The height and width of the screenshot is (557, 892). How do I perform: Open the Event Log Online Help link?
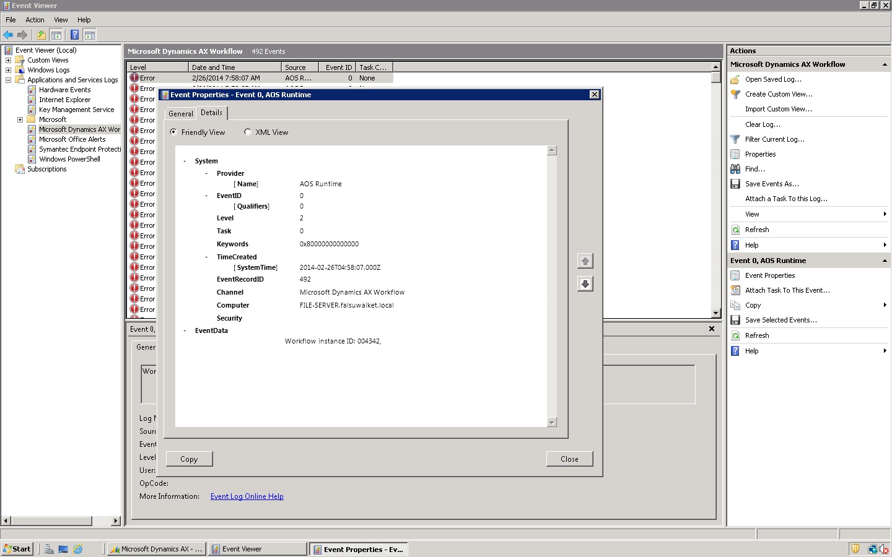point(247,496)
